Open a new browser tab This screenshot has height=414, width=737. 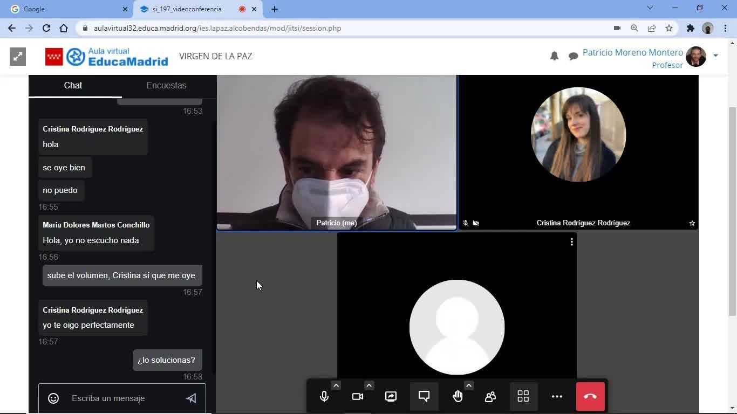point(275,9)
